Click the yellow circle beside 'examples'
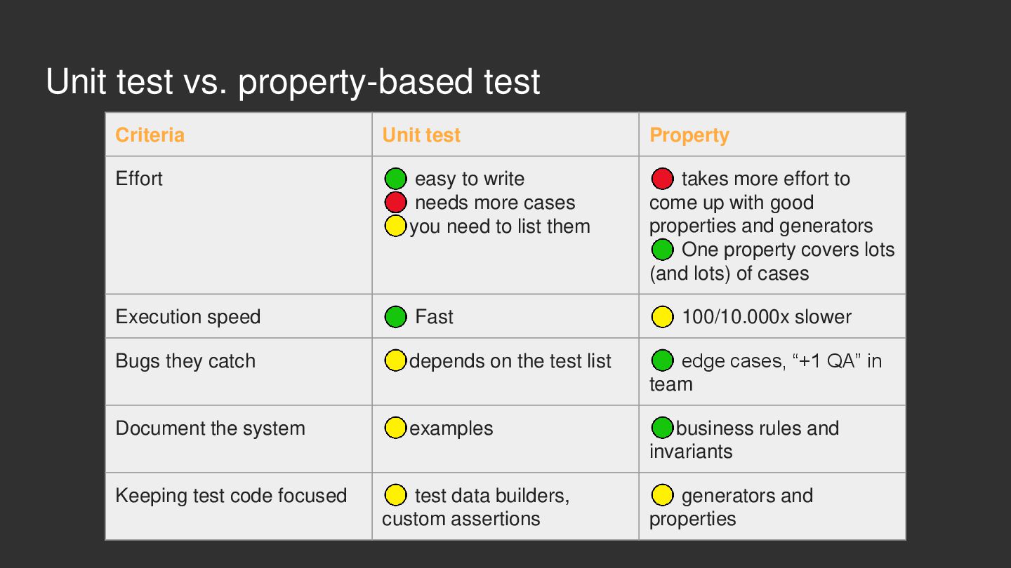The height and width of the screenshot is (568, 1011). click(x=396, y=428)
